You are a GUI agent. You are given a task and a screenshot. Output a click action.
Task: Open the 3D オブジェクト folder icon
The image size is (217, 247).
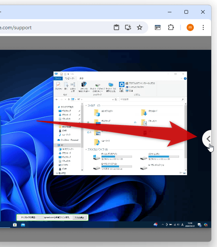coord(97,113)
